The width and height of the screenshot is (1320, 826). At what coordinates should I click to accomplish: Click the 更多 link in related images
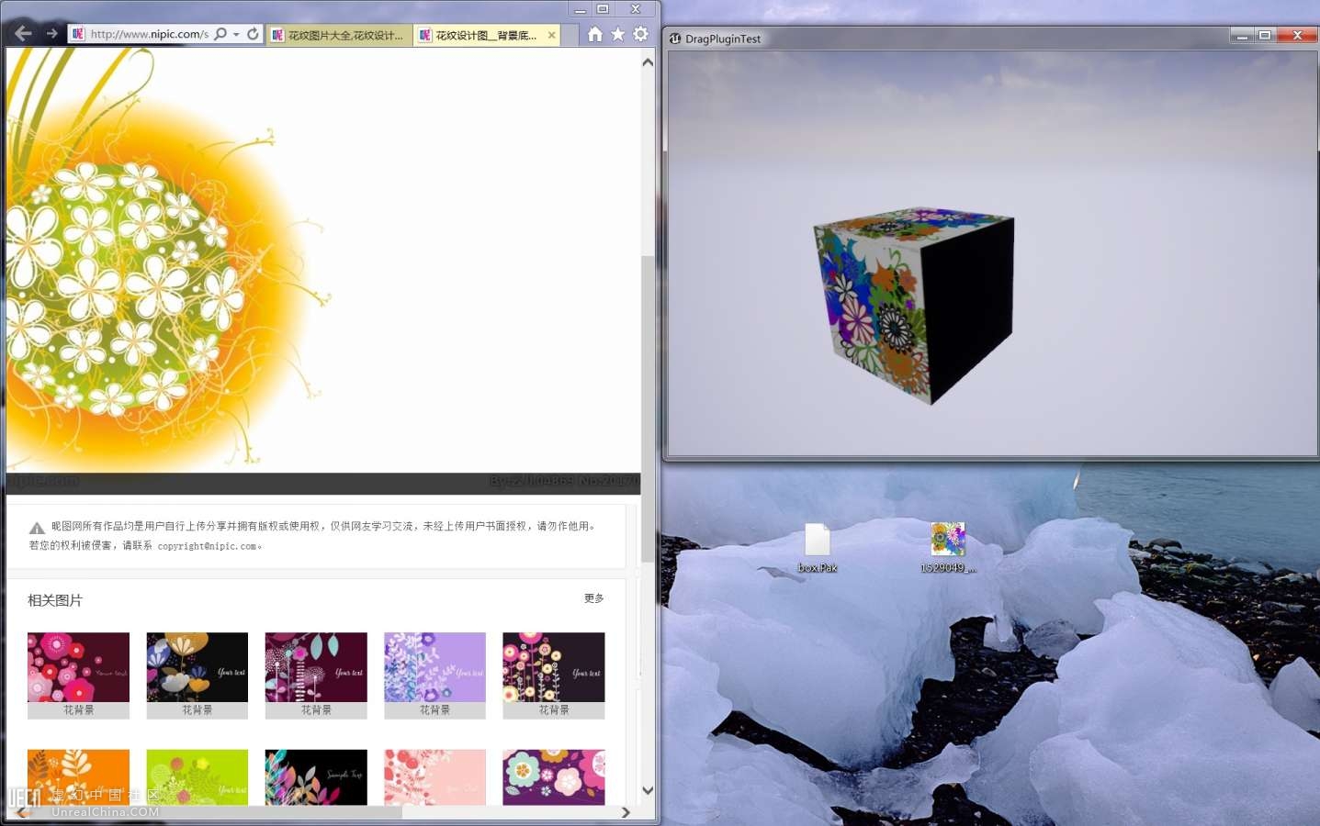593,598
